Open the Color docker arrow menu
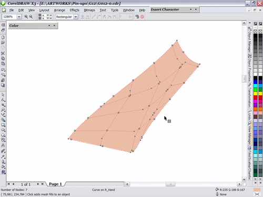 (49, 26)
